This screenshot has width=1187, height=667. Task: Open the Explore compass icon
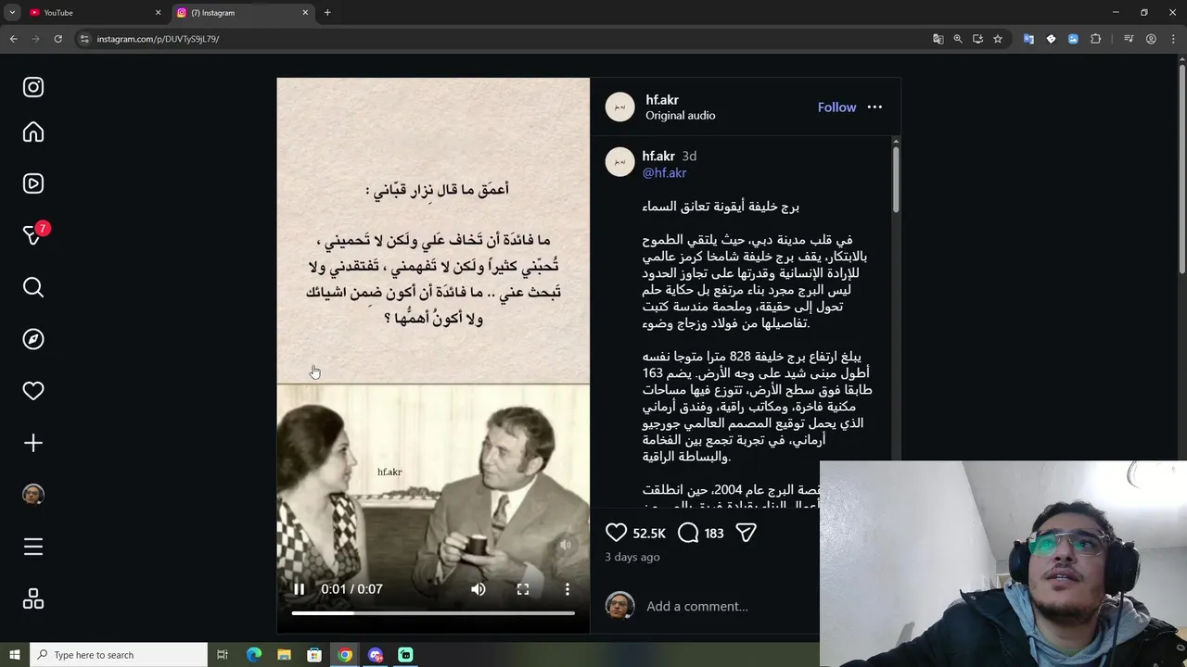(x=33, y=339)
